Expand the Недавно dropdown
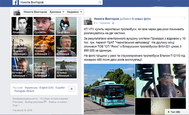189x115 pixels. 74,12
